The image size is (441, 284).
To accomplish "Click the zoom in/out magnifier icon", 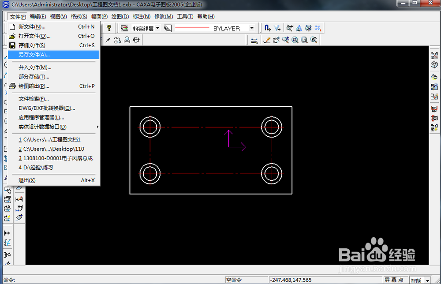I will (285, 40).
